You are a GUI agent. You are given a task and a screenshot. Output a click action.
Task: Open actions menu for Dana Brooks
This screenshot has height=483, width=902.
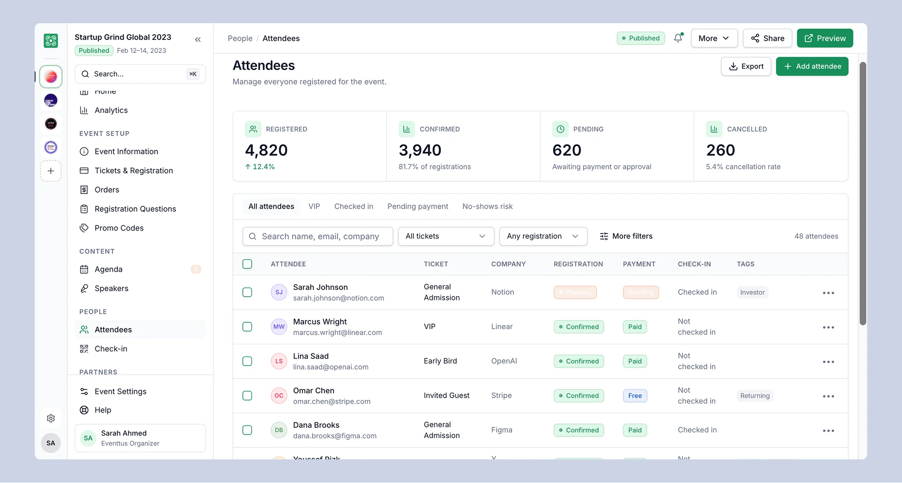coord(829,431)
